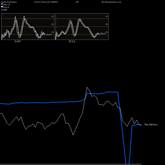The width and height of the screenshot is (165, 165).
Task: Click the 50 level label in FULL chart
Action: pyautogui.click(x=107, y=24)
